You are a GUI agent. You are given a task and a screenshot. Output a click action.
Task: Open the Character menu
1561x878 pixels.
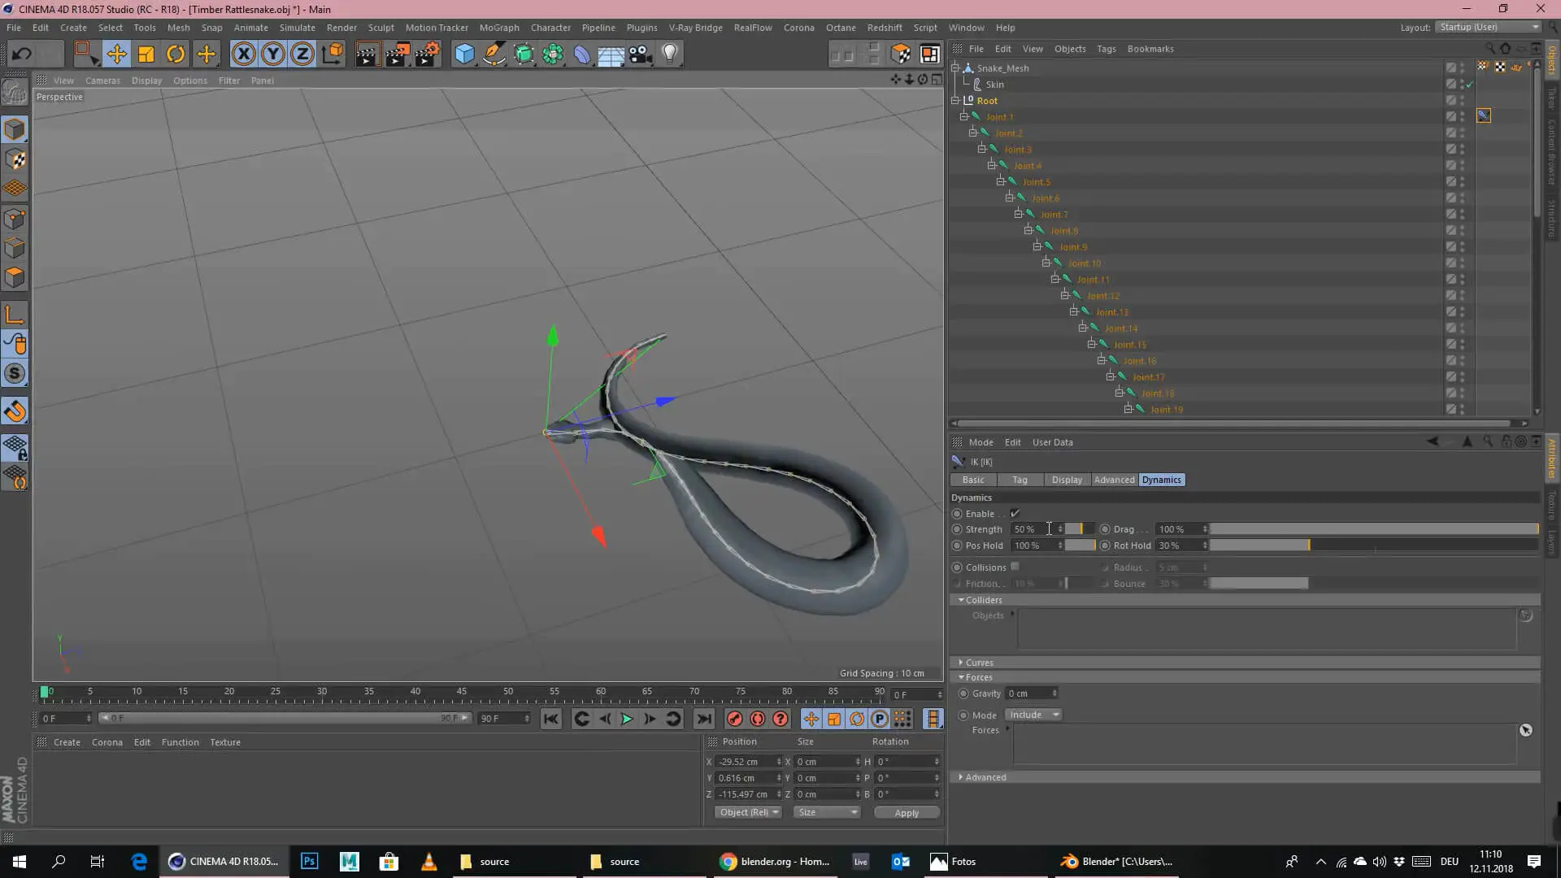tap(550, 28)
